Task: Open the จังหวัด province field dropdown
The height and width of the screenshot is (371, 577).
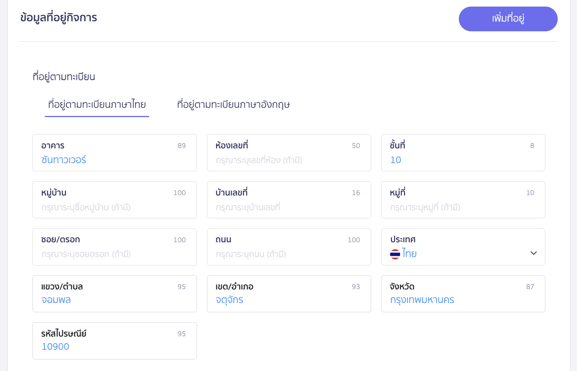Action: [x=463, y=294]
